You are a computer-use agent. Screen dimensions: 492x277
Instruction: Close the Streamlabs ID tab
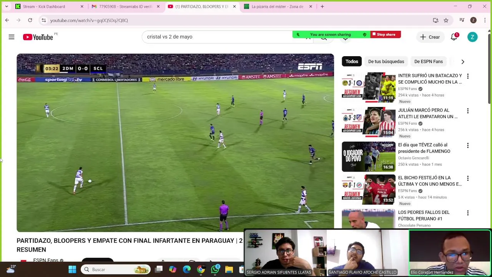coord(158,7)
